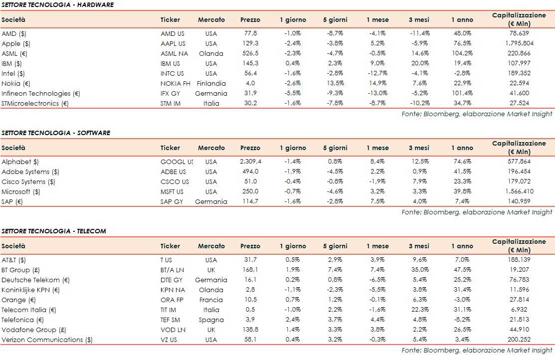Select Infineon Technologies (€) company name
The width and height of the screenshot is (555, 355).
pyautogui.click(x=41, y=93)
